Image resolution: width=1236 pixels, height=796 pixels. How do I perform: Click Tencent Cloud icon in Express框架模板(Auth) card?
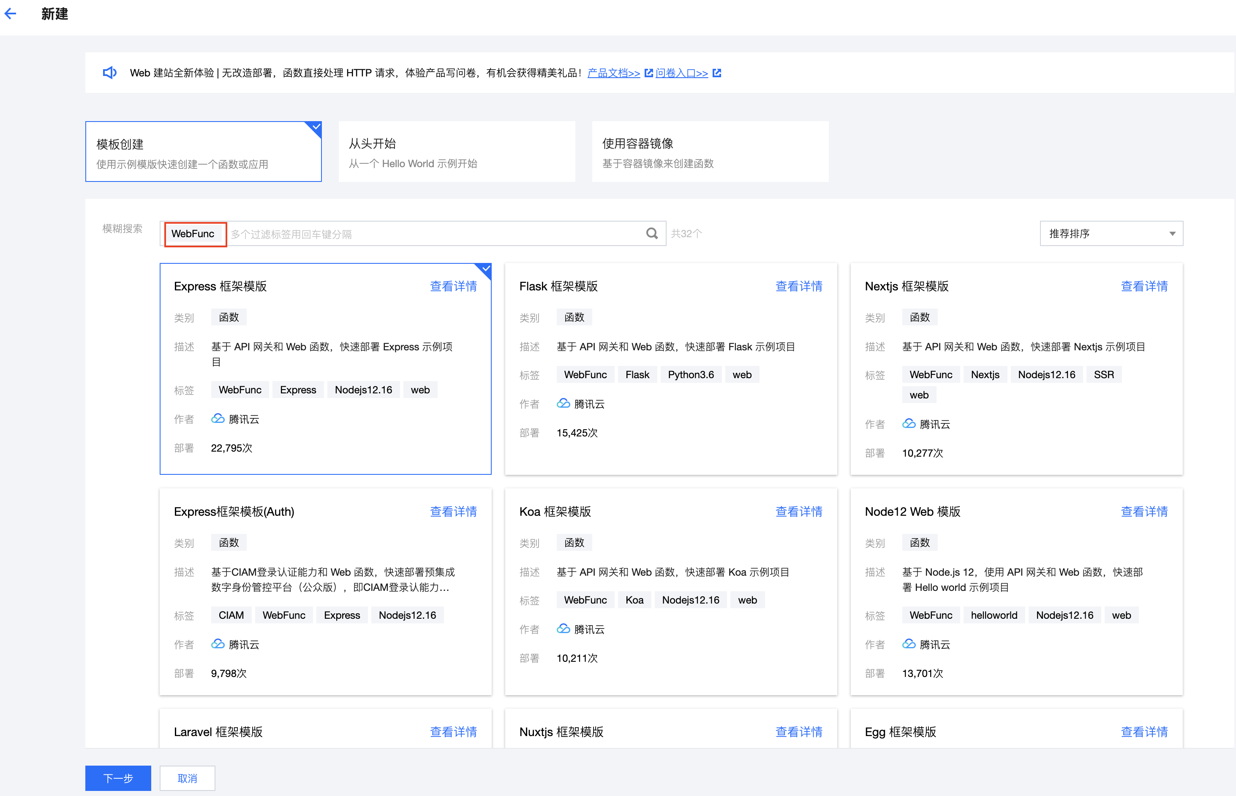tap(218, 644)
